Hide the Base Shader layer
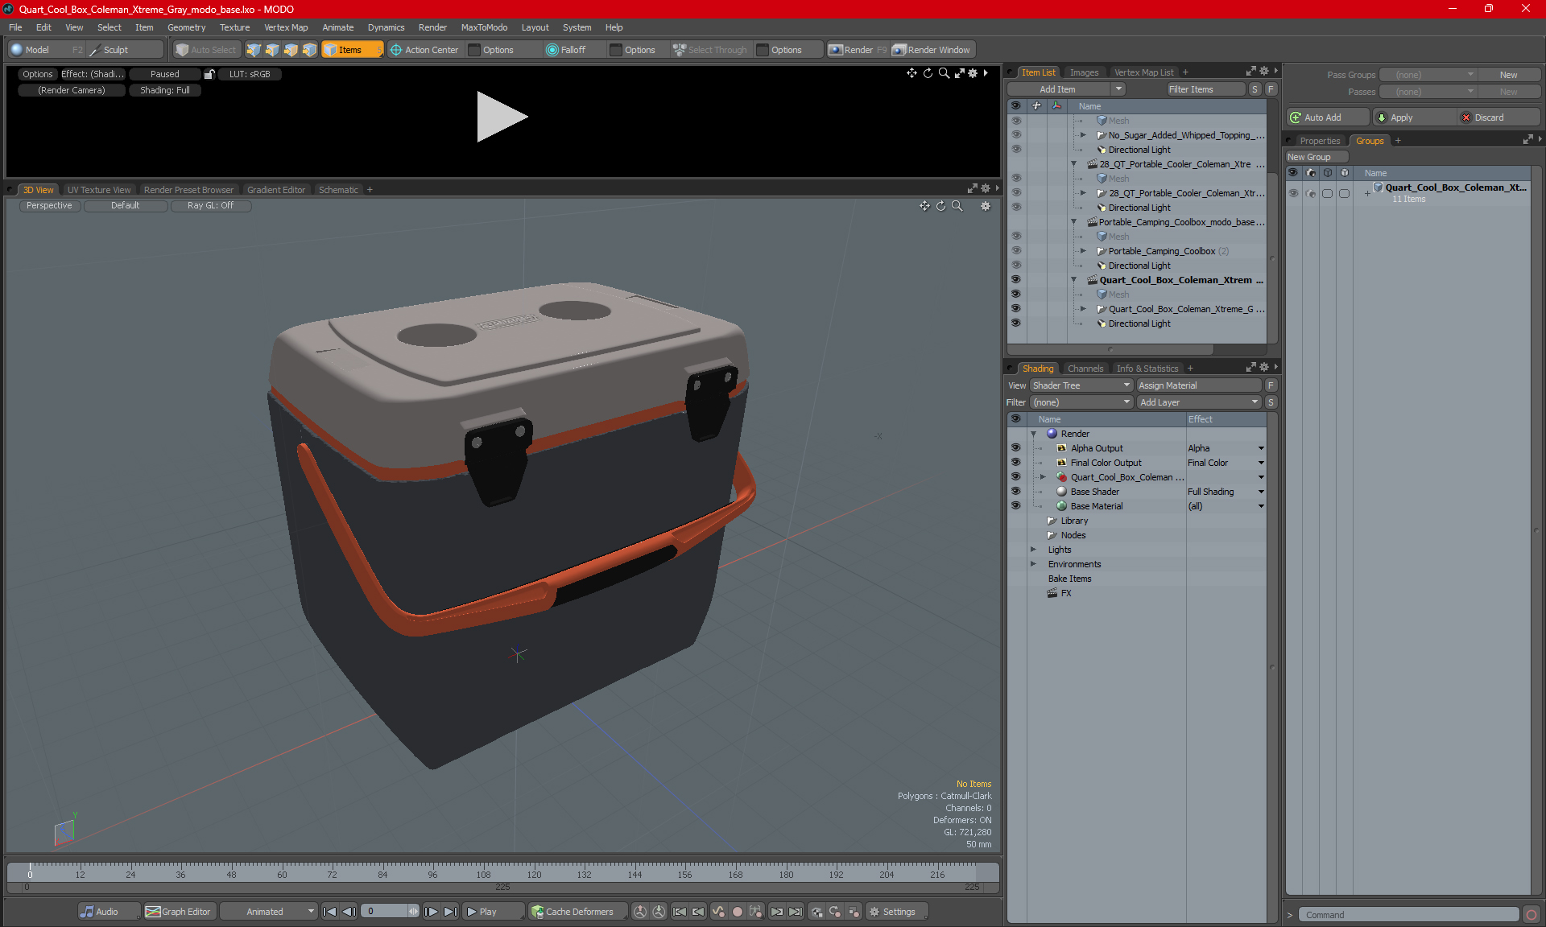The height and width of the screenshot is (927, 1546). click(x=1015, y=492)
